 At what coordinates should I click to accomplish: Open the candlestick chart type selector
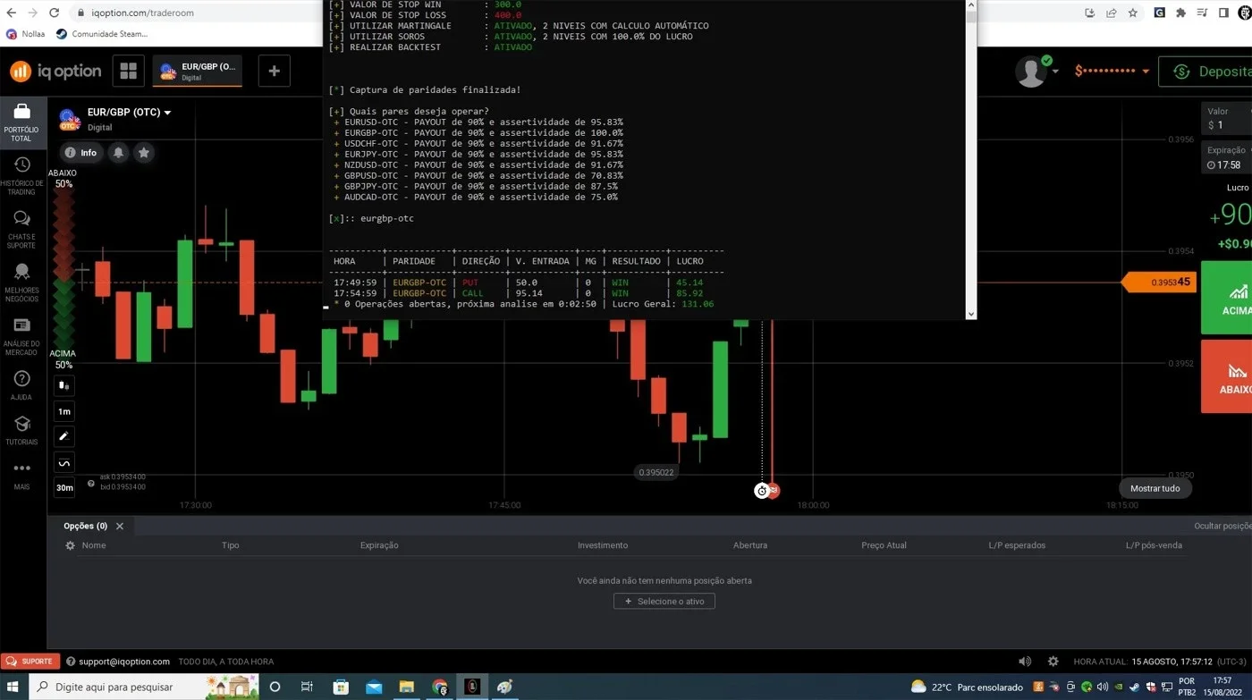[x=63, y=385]
